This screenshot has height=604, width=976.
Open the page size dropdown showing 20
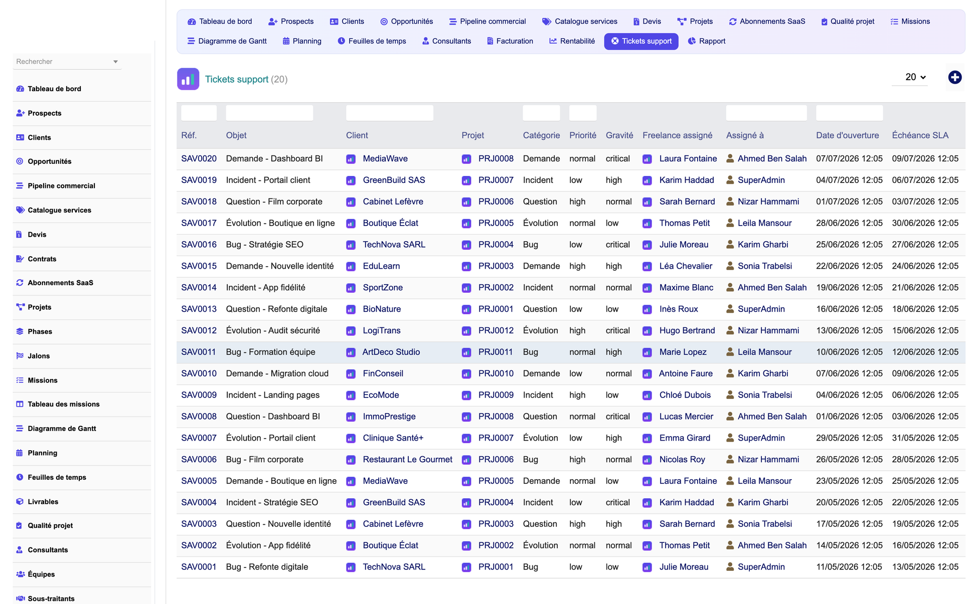point(915,77)
